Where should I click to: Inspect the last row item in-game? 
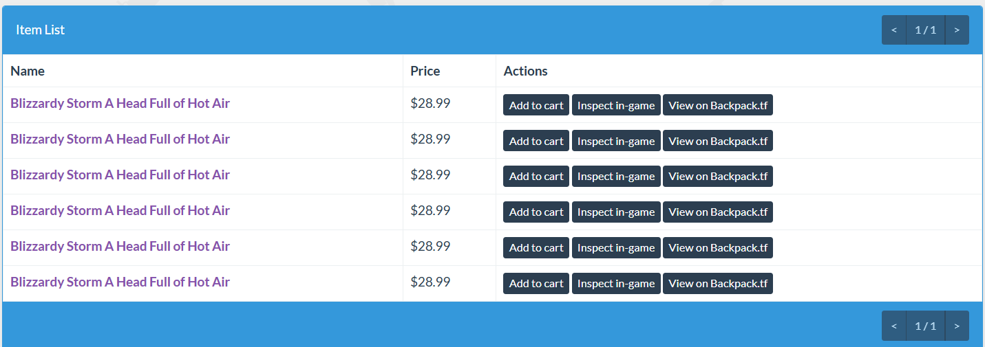(616, 284)
